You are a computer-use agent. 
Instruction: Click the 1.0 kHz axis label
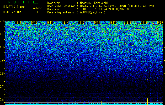point(2,47)
